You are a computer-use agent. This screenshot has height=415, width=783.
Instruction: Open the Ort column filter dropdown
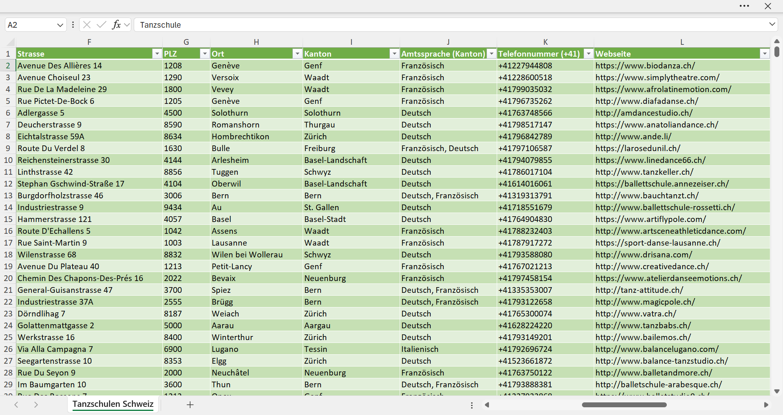pyautogui.click(x=297, y=54)
